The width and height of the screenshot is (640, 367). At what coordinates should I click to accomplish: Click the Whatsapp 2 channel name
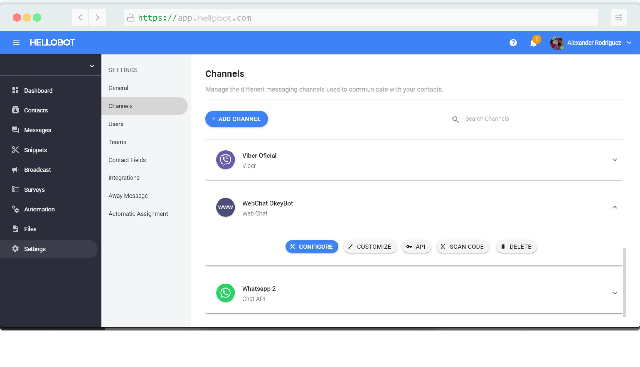[259, 289]
